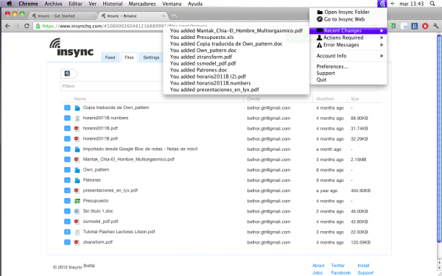Image resolution: width=442 pixels, height=276 pixels.
Task: Click the red Opera-style extension icon
Action: [x=425, y=26]
